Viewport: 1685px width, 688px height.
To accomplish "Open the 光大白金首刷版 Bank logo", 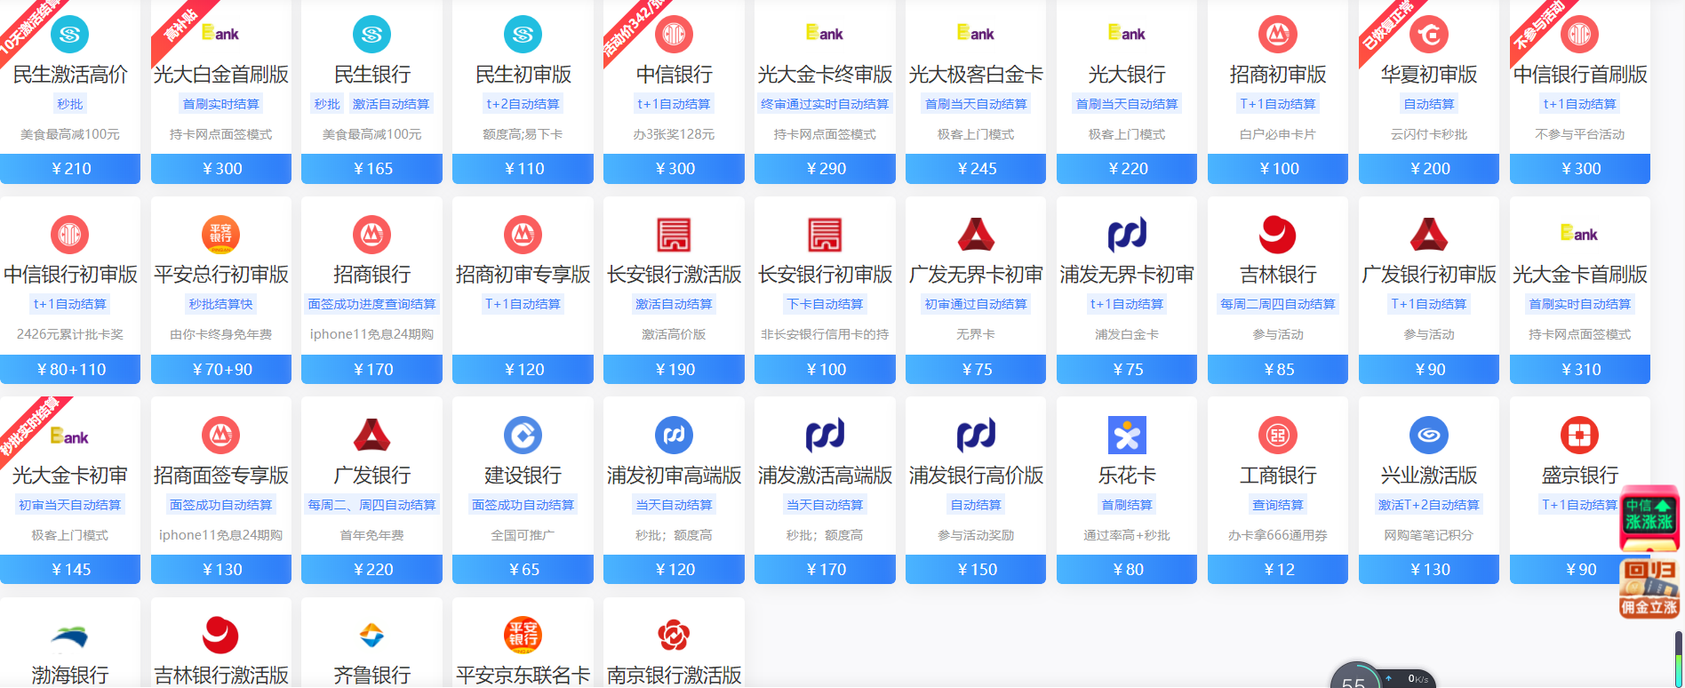I will tap(220, 34).
